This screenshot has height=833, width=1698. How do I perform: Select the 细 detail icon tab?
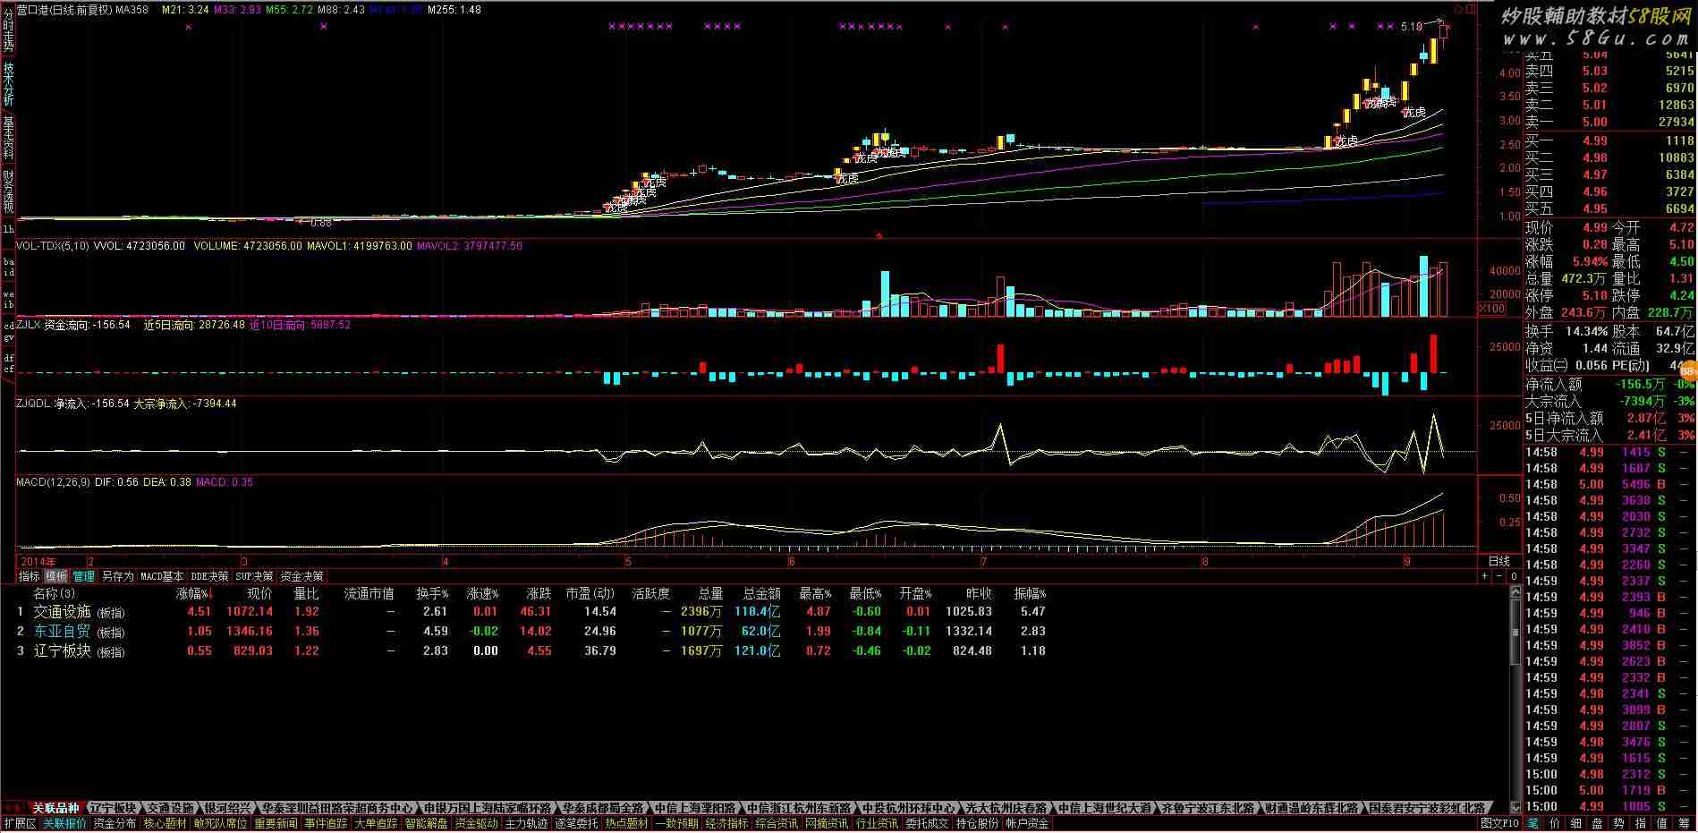click(x=1576, y=823)
